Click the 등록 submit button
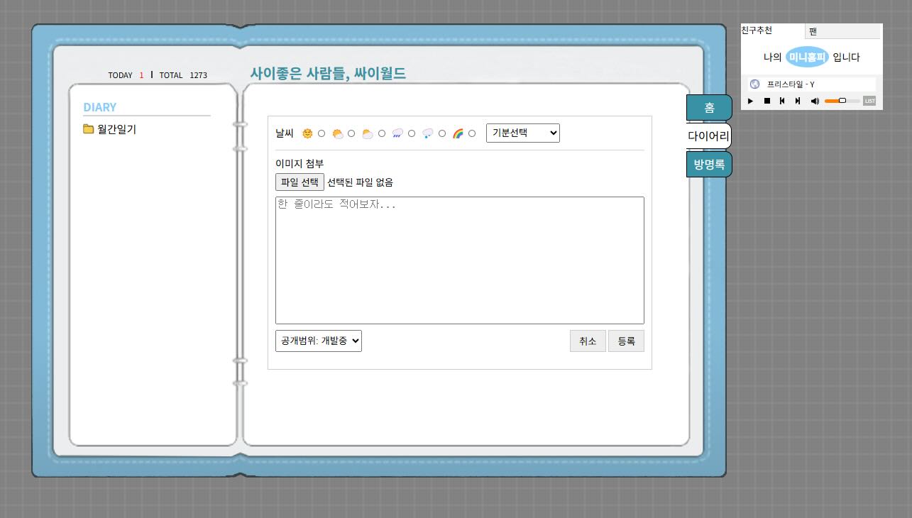 [626, 341]
